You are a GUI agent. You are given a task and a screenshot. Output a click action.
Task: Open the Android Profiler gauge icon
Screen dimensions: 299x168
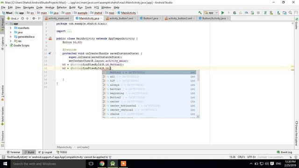point(246,13)
